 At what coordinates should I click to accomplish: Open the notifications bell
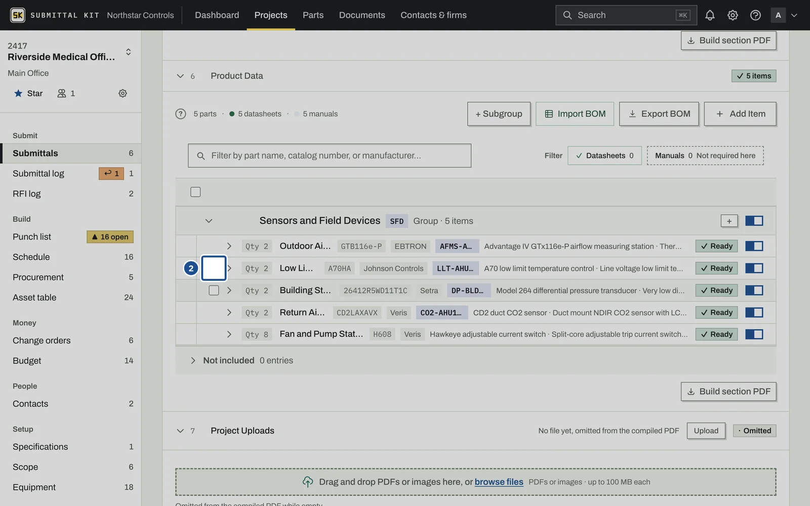coord(710,15)
